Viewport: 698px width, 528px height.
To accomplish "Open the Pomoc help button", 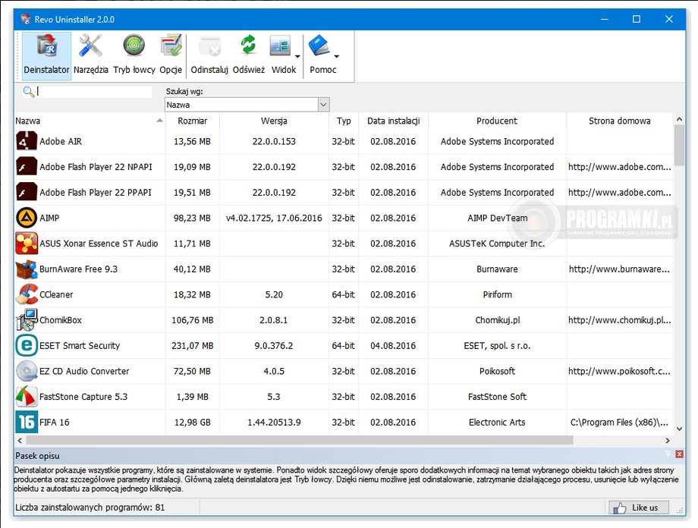I will (322, 55).
